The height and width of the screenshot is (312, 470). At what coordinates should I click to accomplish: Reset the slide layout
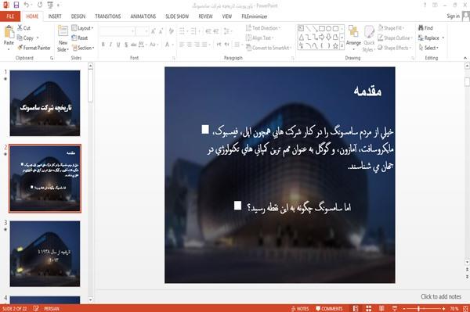pyautogui.click(x=80, y=38)
